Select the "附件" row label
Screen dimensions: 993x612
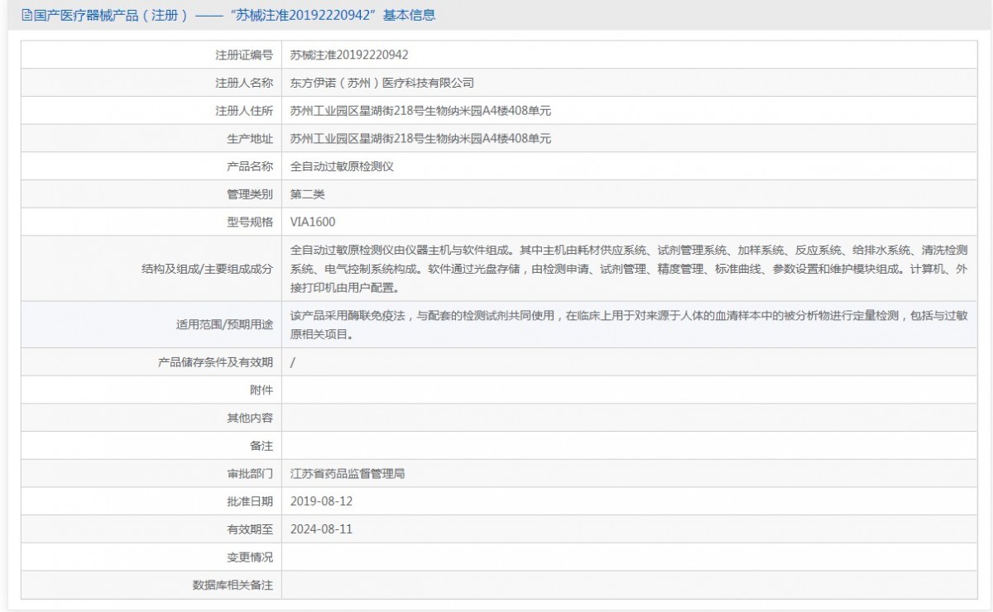[261, 390]
